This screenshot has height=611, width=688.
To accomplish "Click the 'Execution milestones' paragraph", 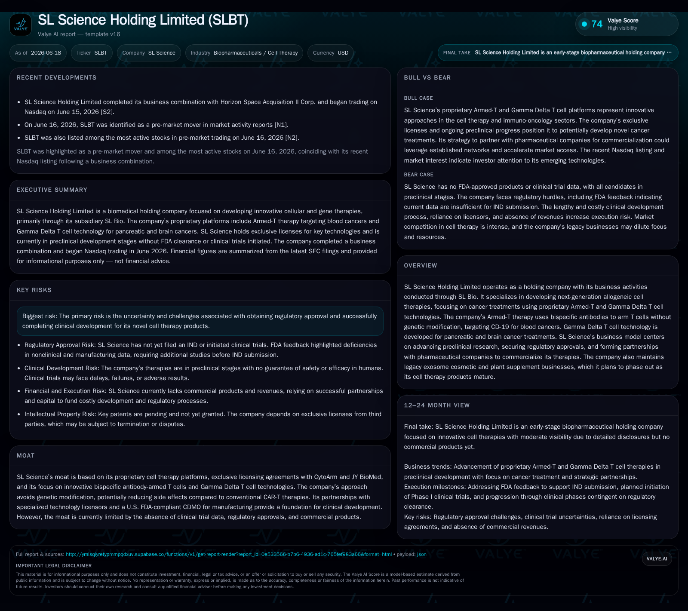I will pos(537,497).
